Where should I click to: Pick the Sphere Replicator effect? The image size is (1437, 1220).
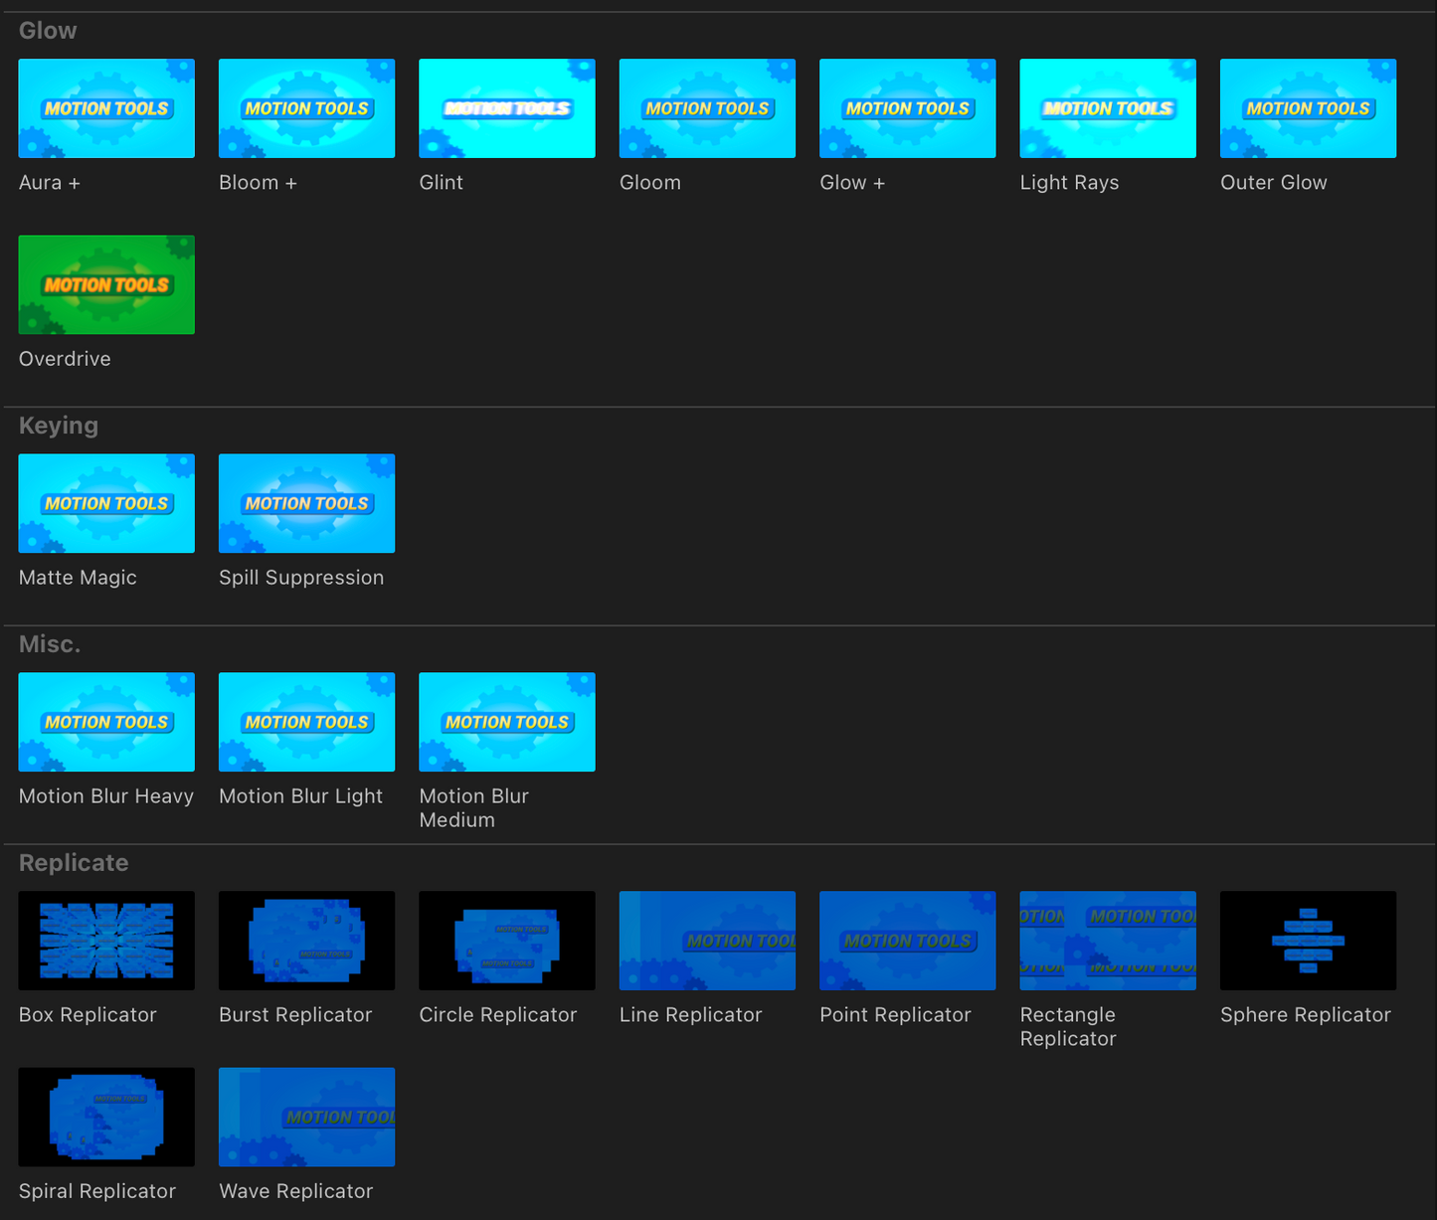point(1308,941)
